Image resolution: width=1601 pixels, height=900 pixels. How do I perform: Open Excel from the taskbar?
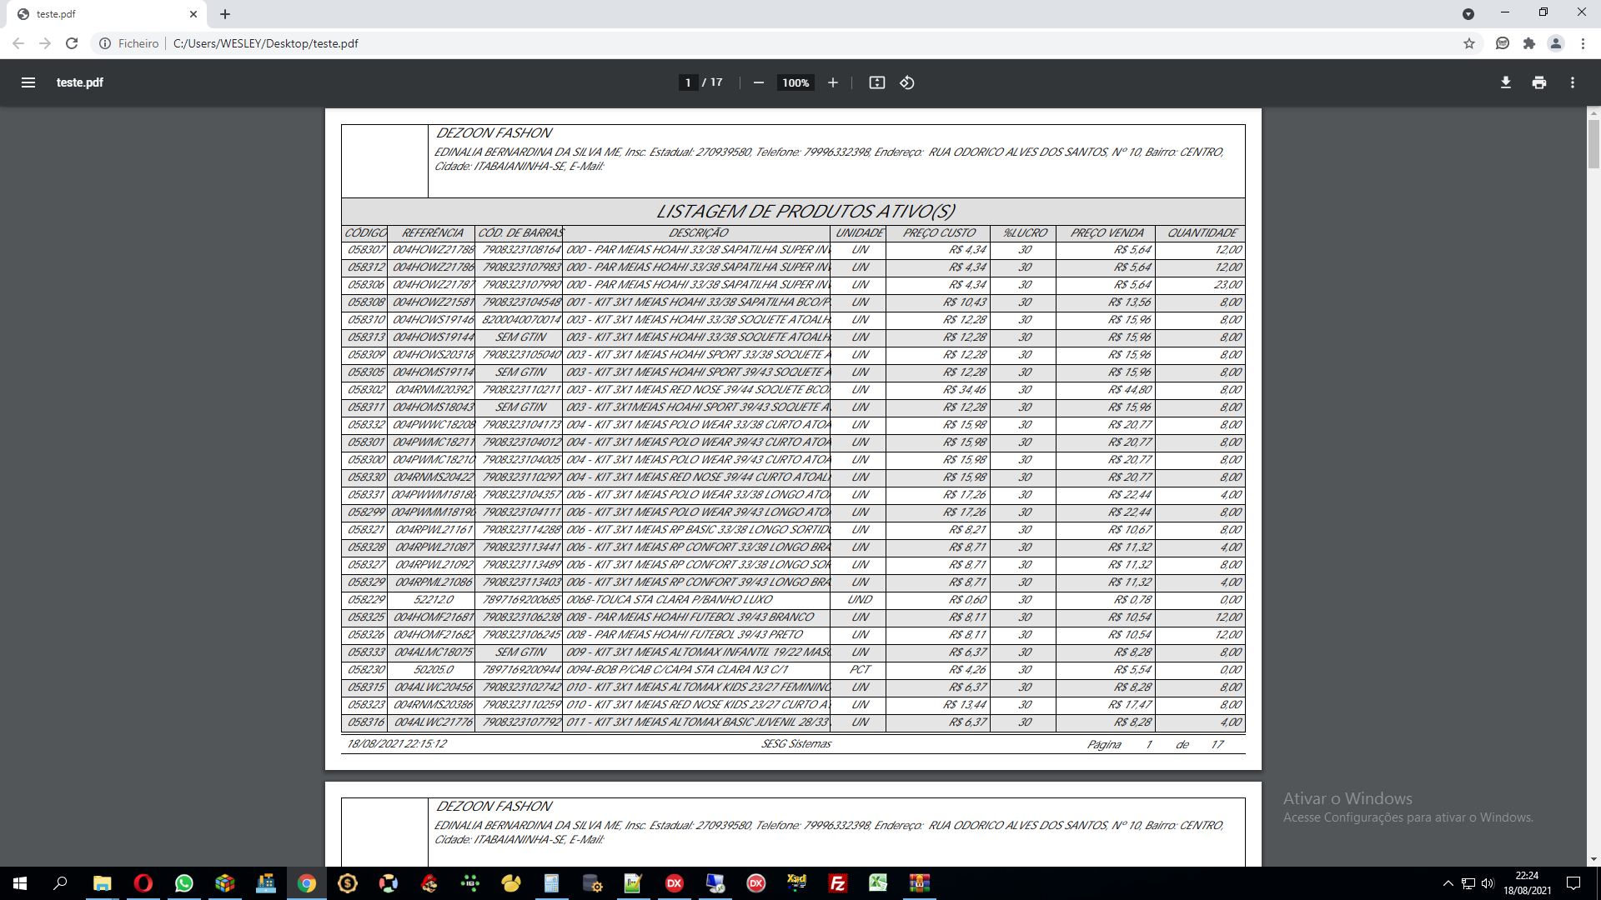(879, 883)
